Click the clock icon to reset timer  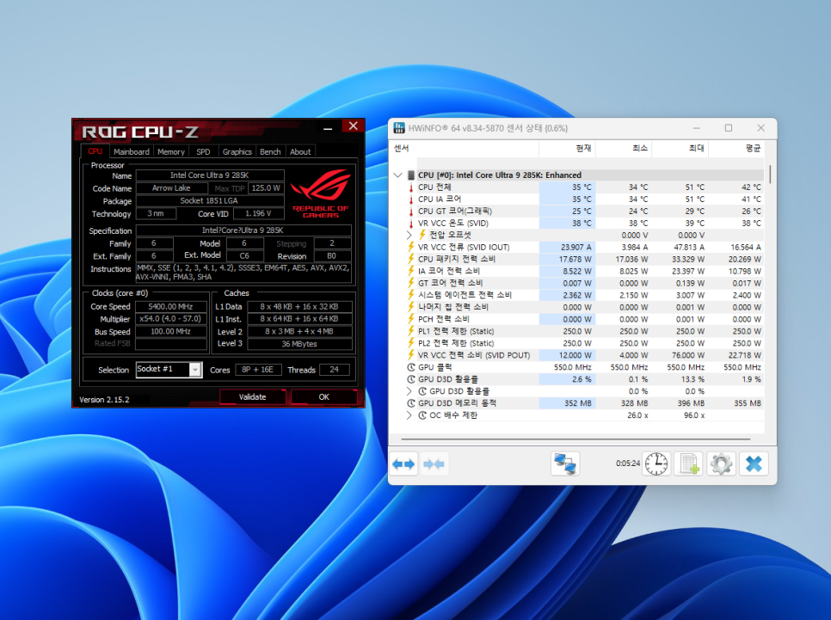pos(656,463)
